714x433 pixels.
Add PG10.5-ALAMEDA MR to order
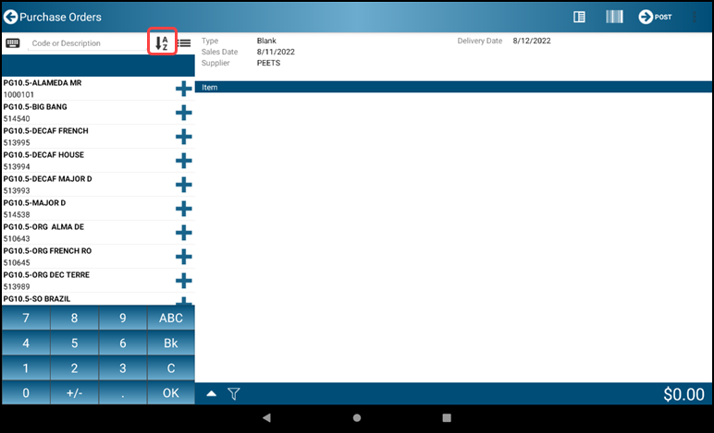[183, 89]
